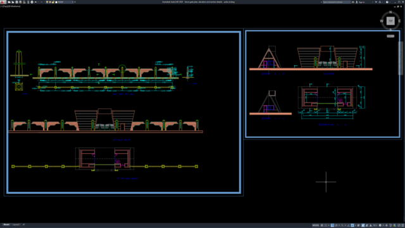Click the MODEL space button in status bar
405x228 pixels.
click(x=316, y=225)
